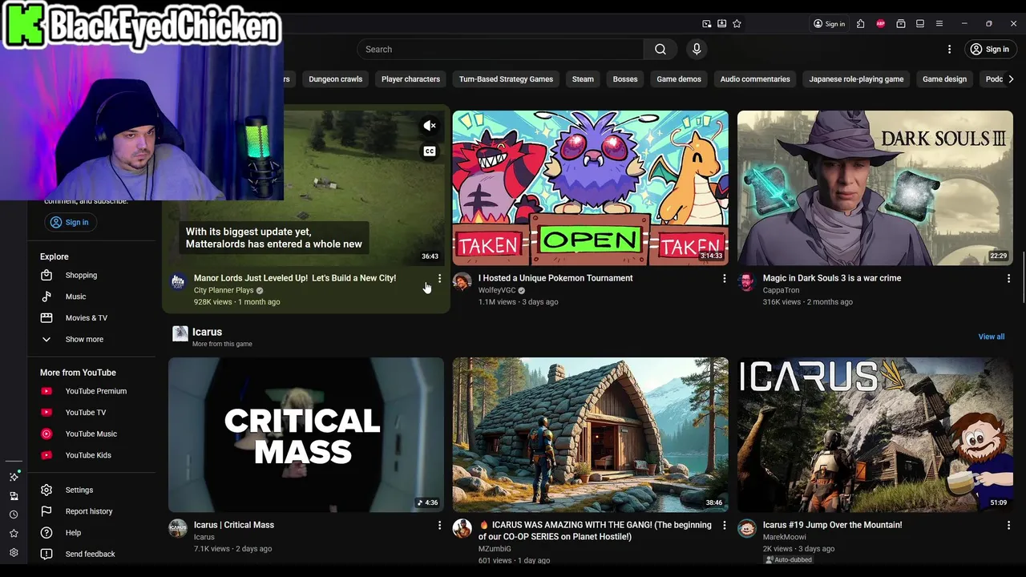Select the Game design chip

tap(944, 79)
